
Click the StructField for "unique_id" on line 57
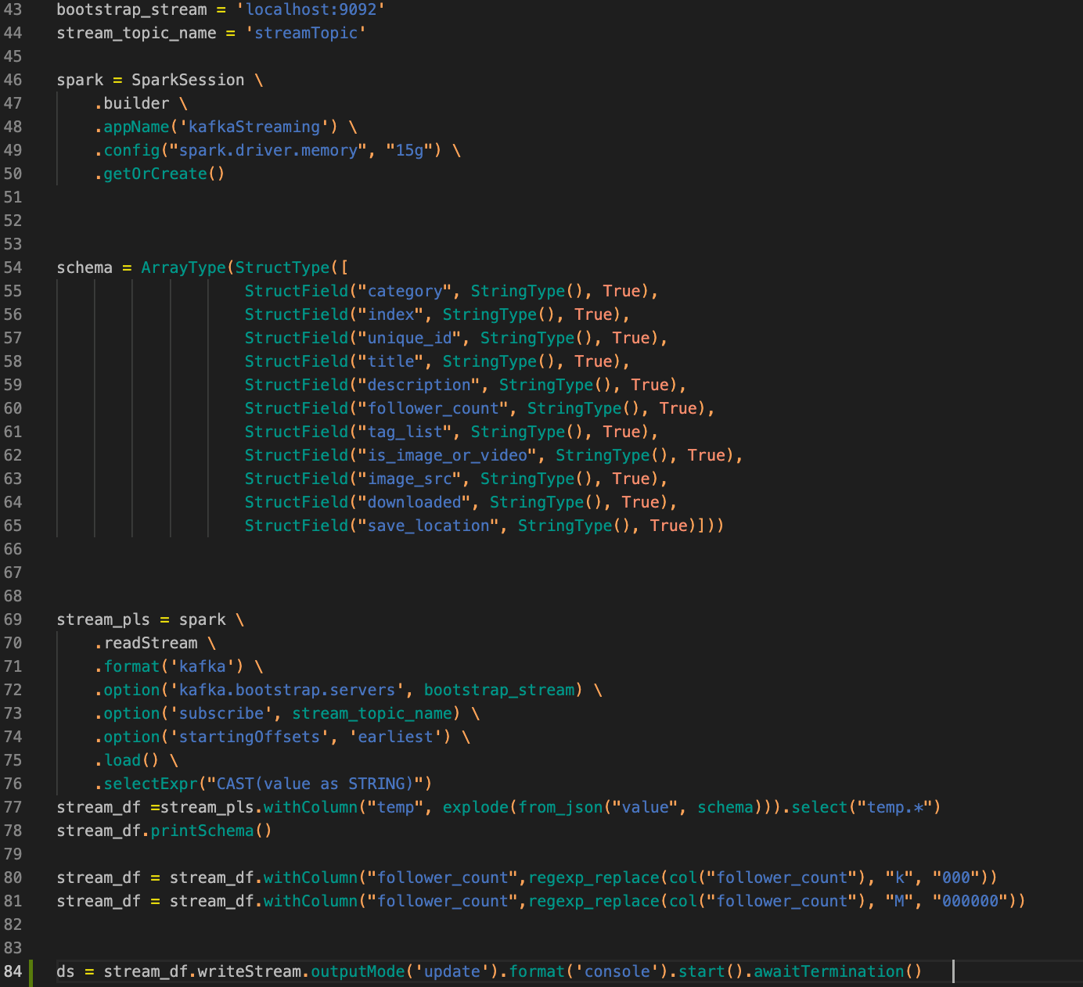[296, 337]
